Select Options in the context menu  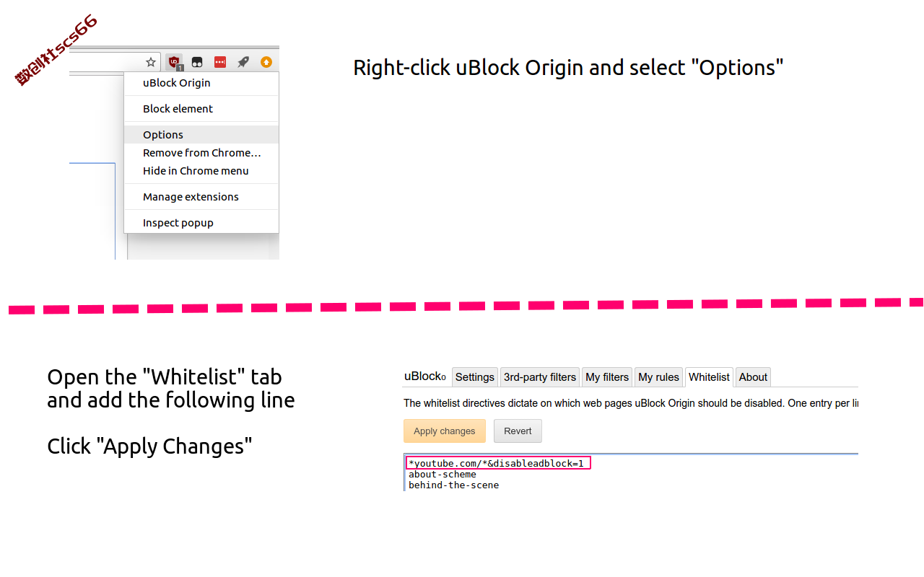click(201, 135)
